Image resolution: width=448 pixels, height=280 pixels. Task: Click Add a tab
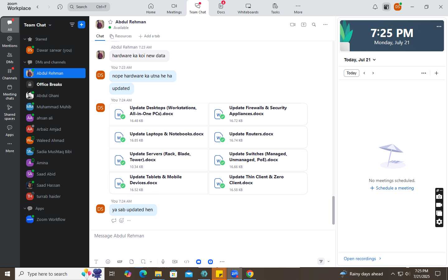point(149,36)
